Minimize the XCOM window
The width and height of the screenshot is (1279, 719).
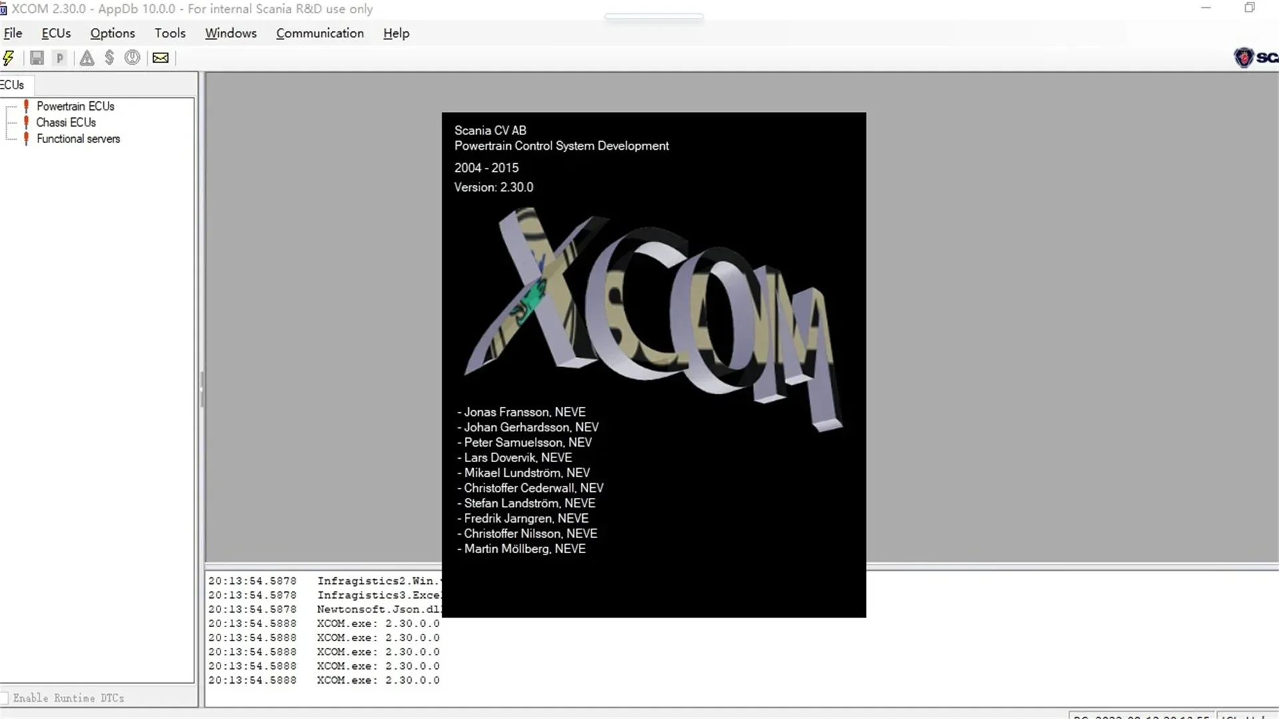coord(1206,8)
